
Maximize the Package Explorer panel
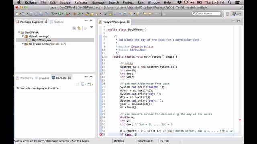pos(91,21)
